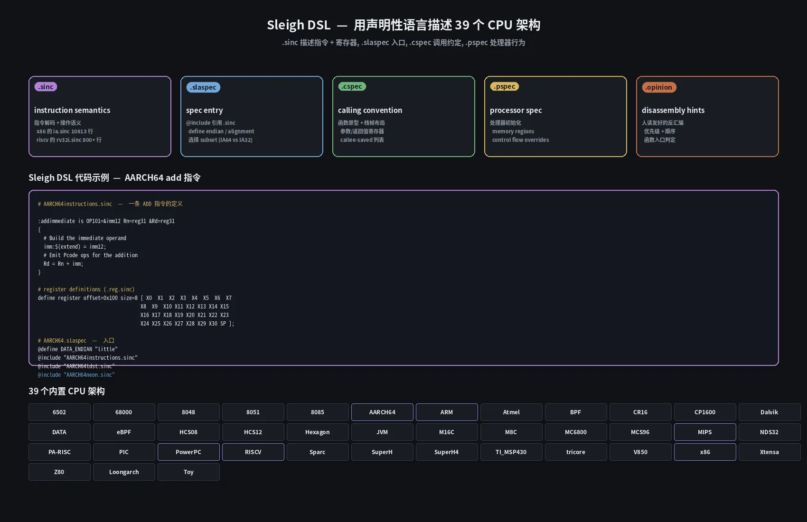This screenshot has height=522, width=807.
Task: Select the Z80 architecture chip
Action: pyautogui.click(x=59, y=472)
